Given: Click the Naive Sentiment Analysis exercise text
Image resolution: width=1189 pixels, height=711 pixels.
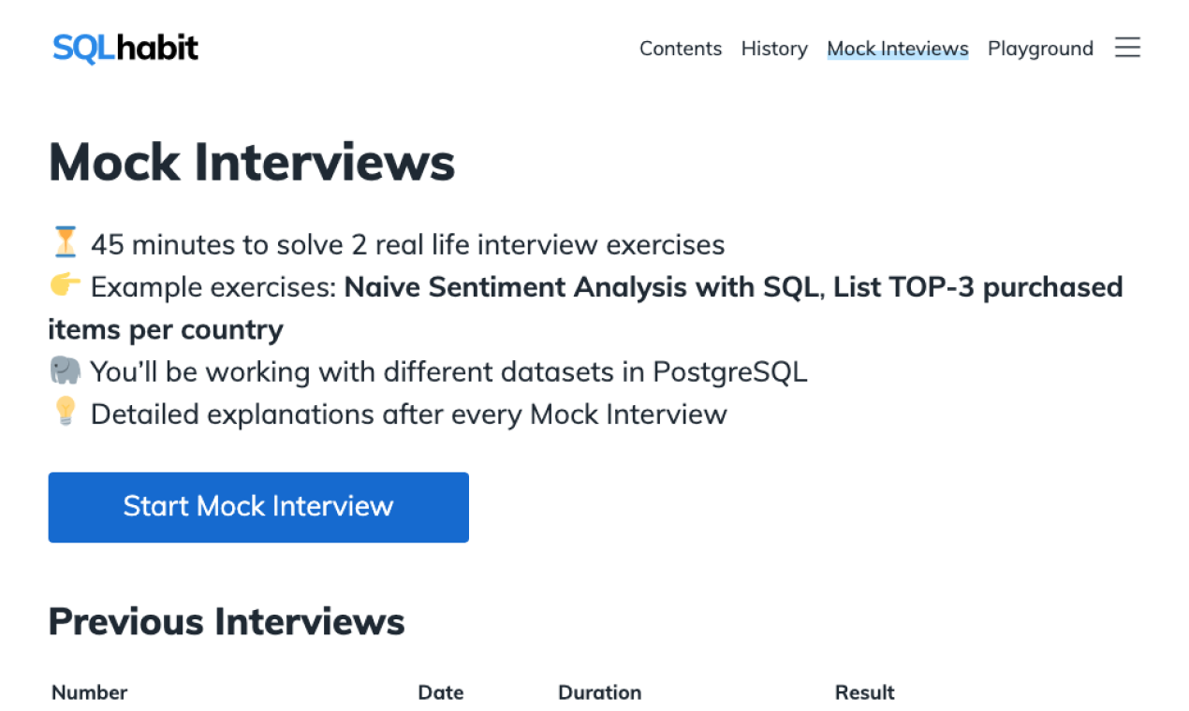Looking at the screenshot, I should pos(581,287).
